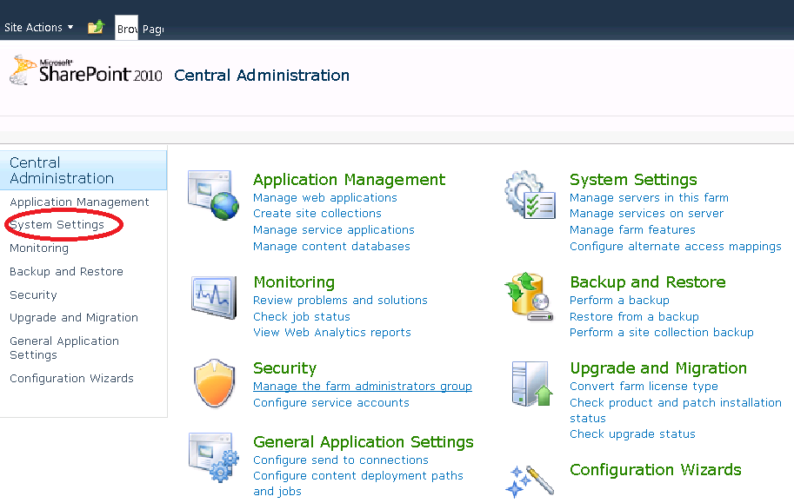Click Review problems and solutions link

(x=340, y=300)
